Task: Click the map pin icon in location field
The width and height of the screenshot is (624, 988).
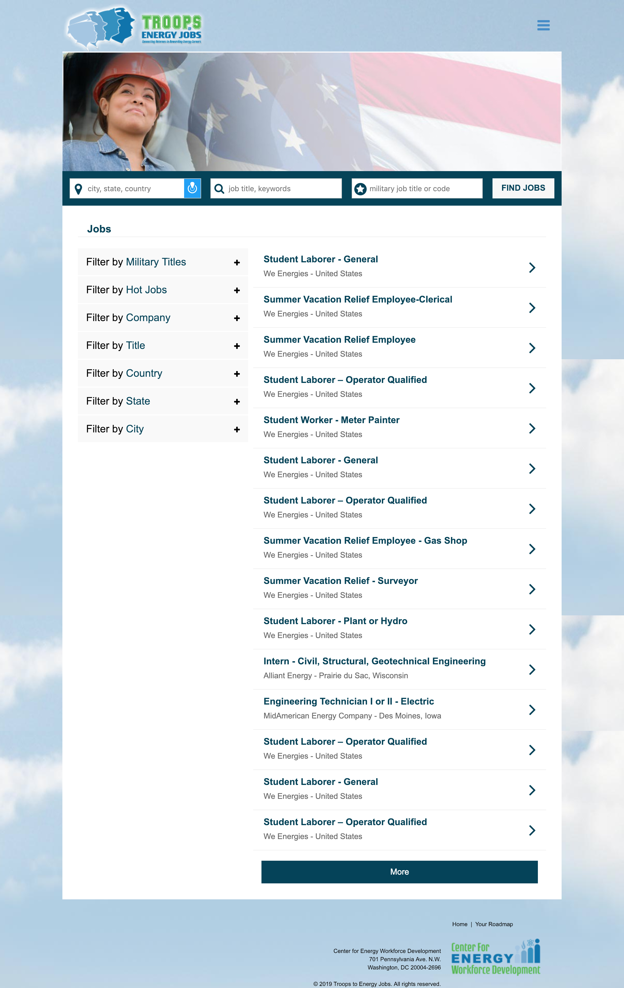Action: pos(78,189)
